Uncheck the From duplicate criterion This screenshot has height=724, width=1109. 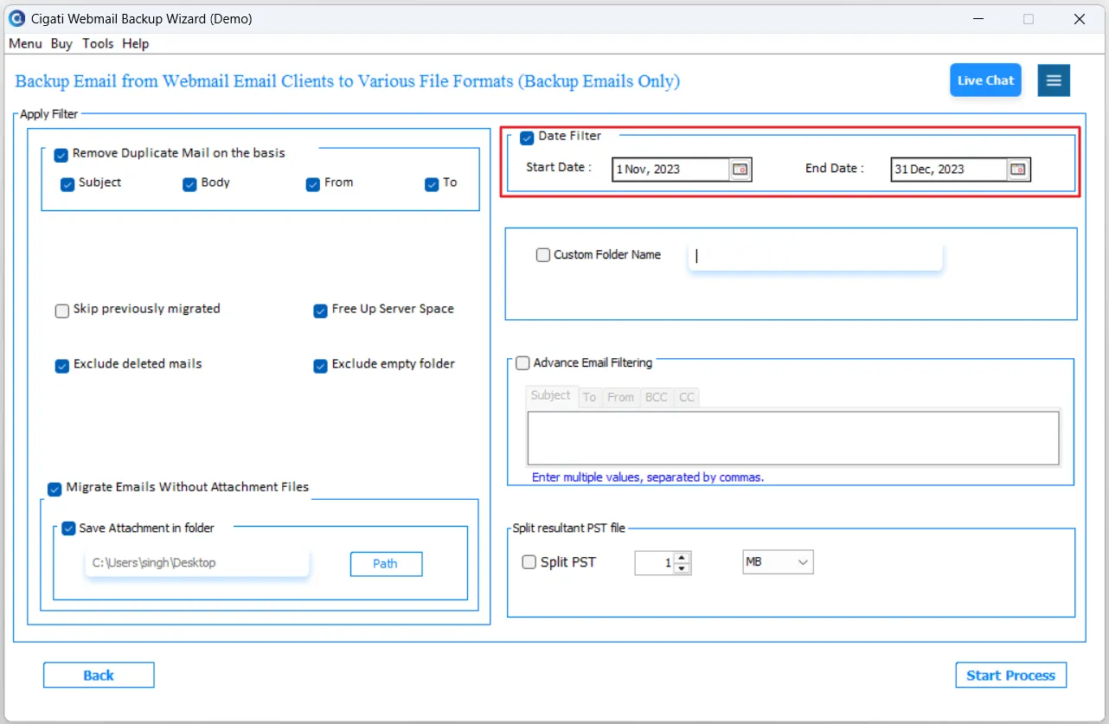[x=313, y=184]
